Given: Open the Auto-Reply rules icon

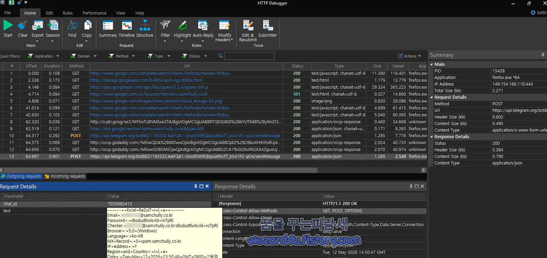Looking at the screenshot, I should [x=203, y=26].
